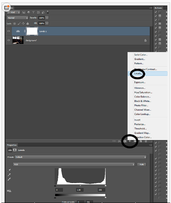Click the calculate accurate histogram icon

click(9, 191)
